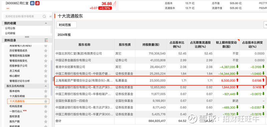Screen dimensions: 267x127
Task: Sort by 占总股本比例(%) column header
Action: [x=177, y=45]
